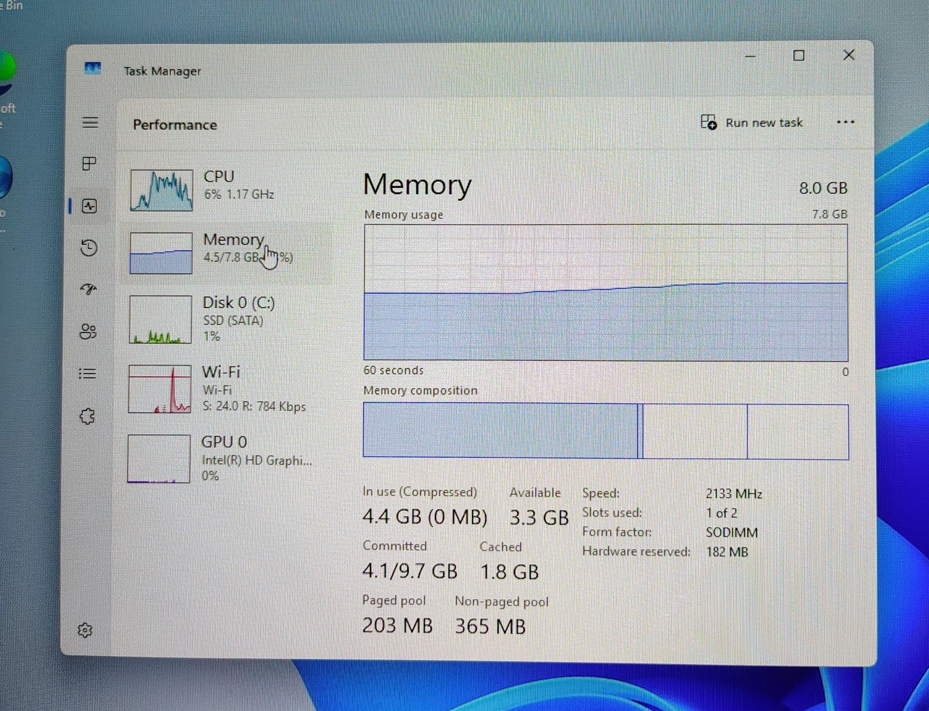This screenshot has width=929, height=711.
Task: Click the GPU 0 mini graph
Action: coord(159,459)
